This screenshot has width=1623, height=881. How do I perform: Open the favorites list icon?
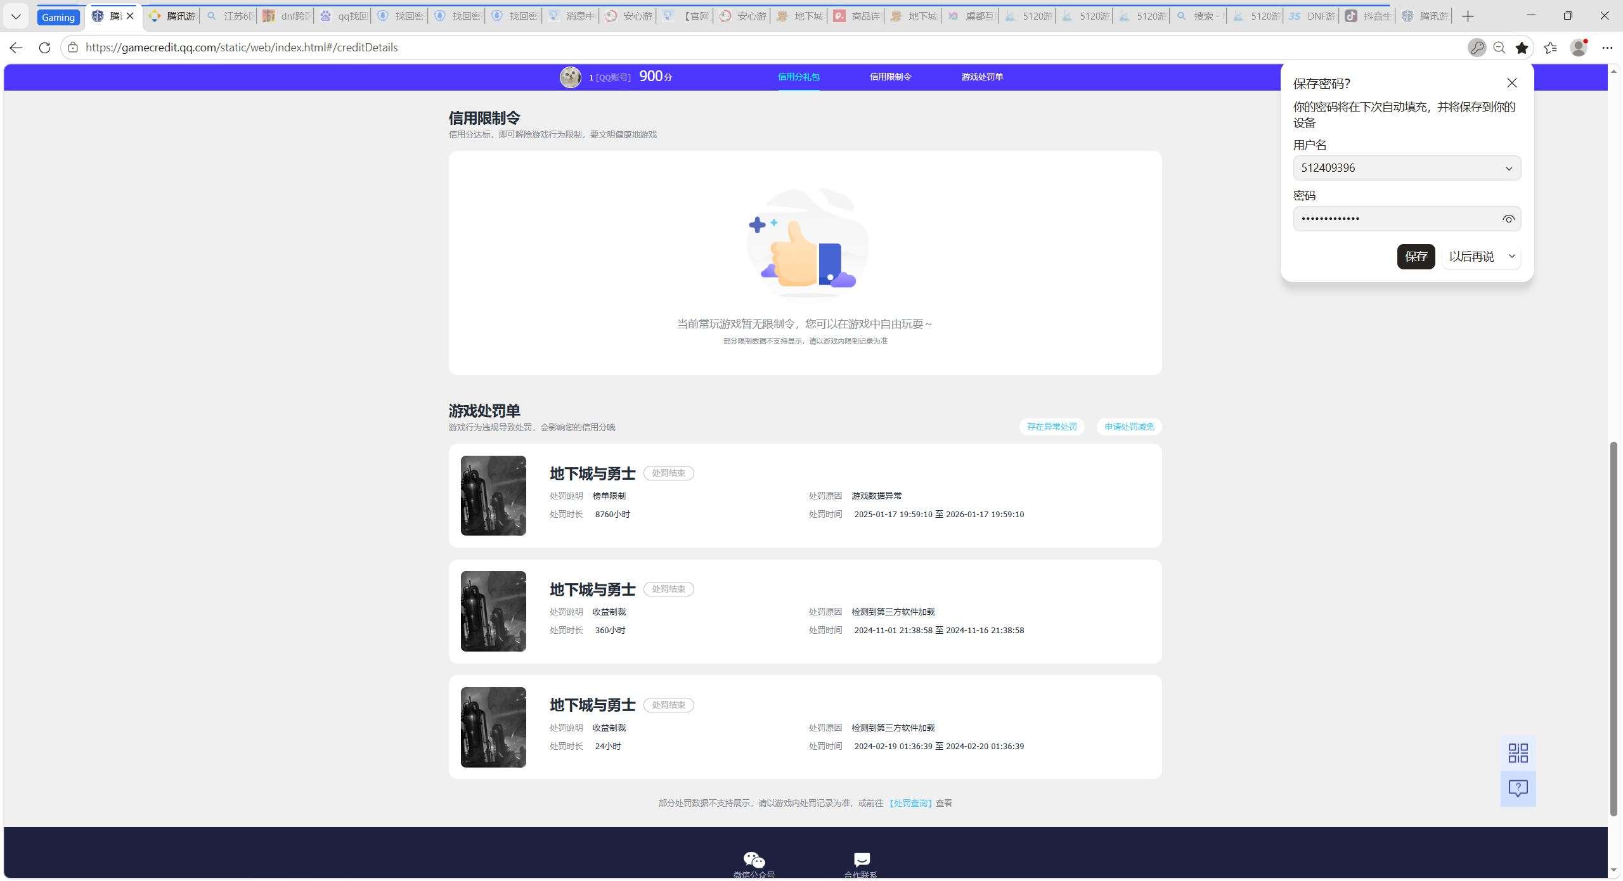(1551, 48)
